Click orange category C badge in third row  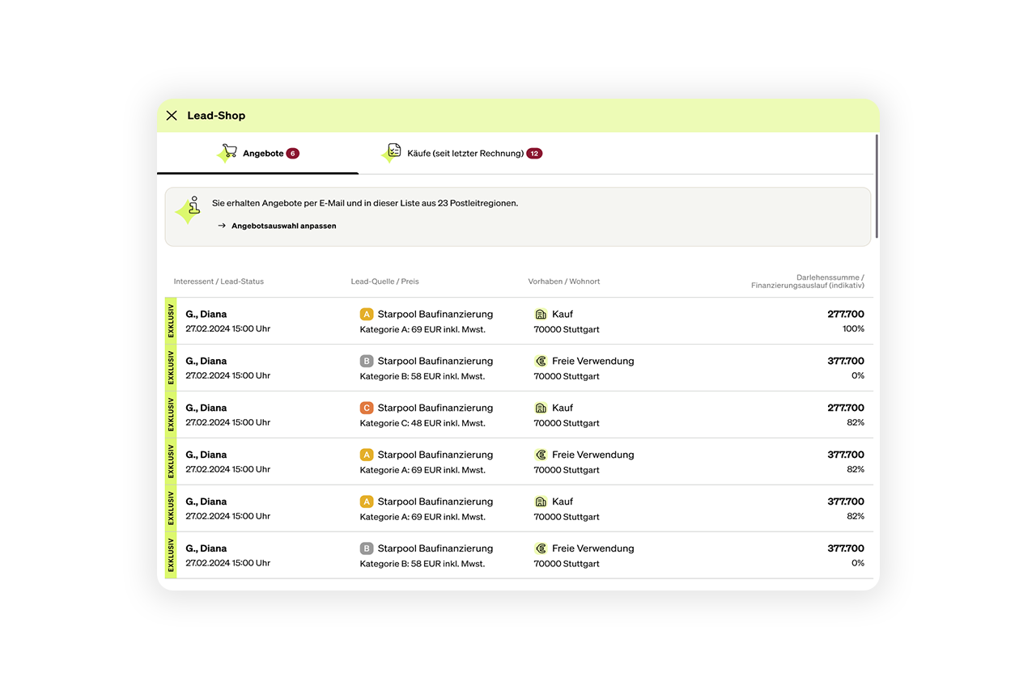coord(367,408)
